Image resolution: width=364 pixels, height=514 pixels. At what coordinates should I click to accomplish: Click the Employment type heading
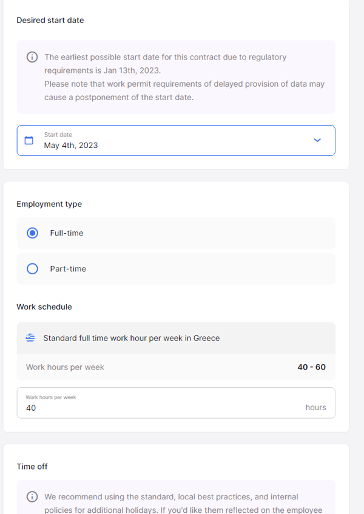pyautogui.click(x=49, y=204)
